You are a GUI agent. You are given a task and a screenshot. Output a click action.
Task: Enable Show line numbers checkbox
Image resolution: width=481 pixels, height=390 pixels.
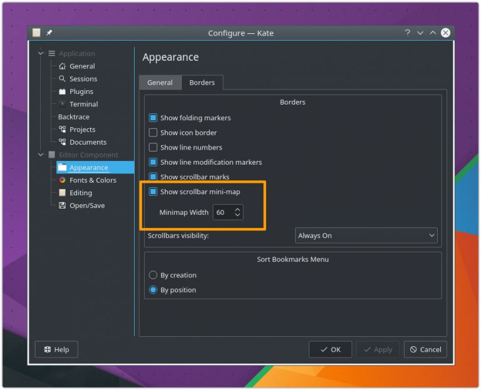[x=153, y=148]
